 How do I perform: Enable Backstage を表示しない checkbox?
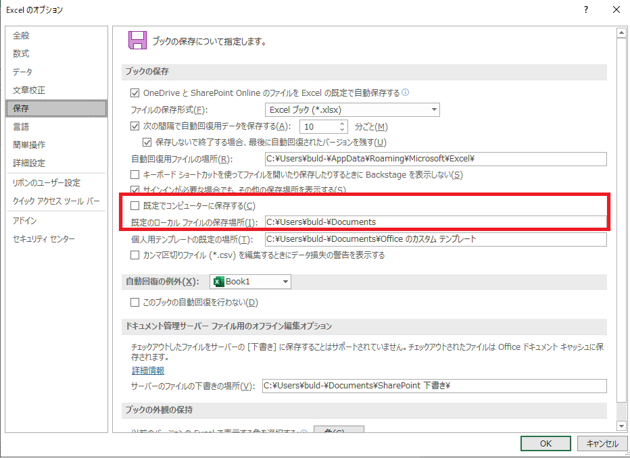(135, 175)
